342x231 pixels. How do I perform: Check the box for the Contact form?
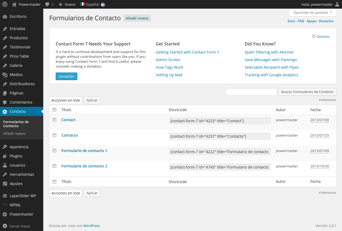click(x=55, y=120)
